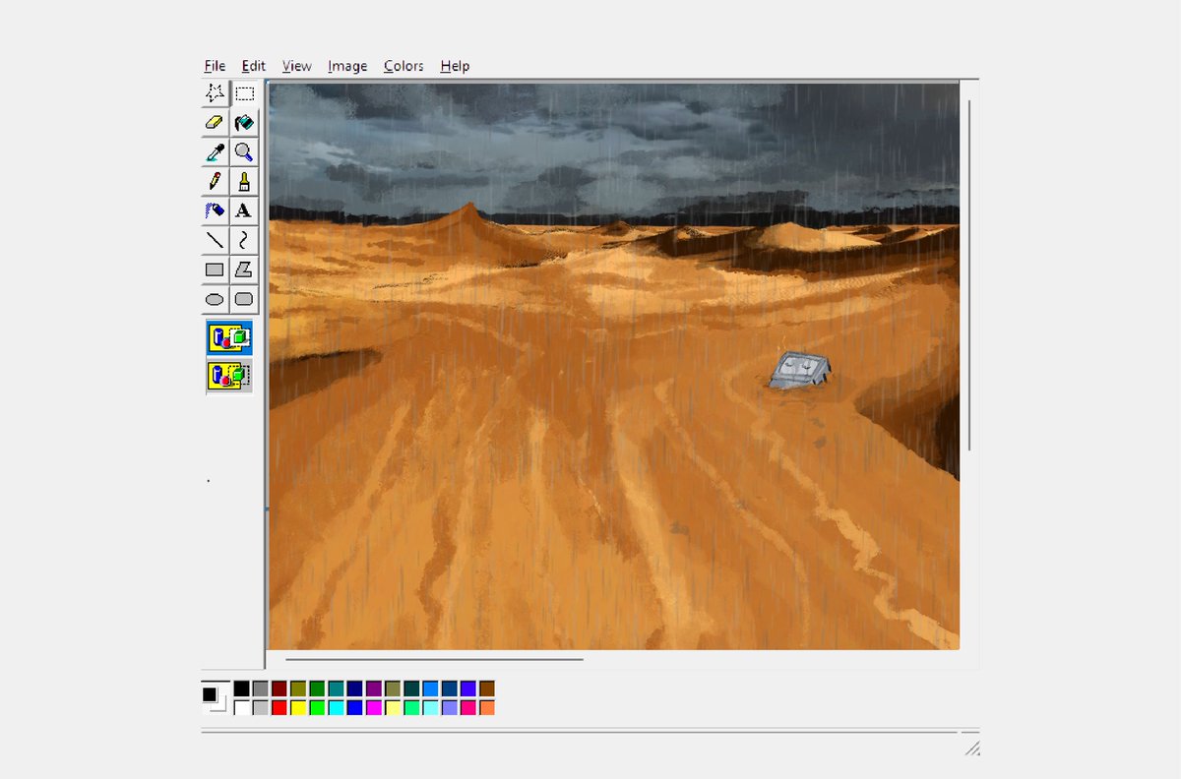Select the Rounded Rectangle tool

(x=244, y=298)
